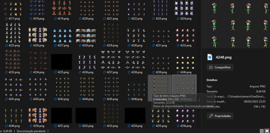The image size is (270, 133).
Task: Click the file location path value
Action: coord(247,97)
